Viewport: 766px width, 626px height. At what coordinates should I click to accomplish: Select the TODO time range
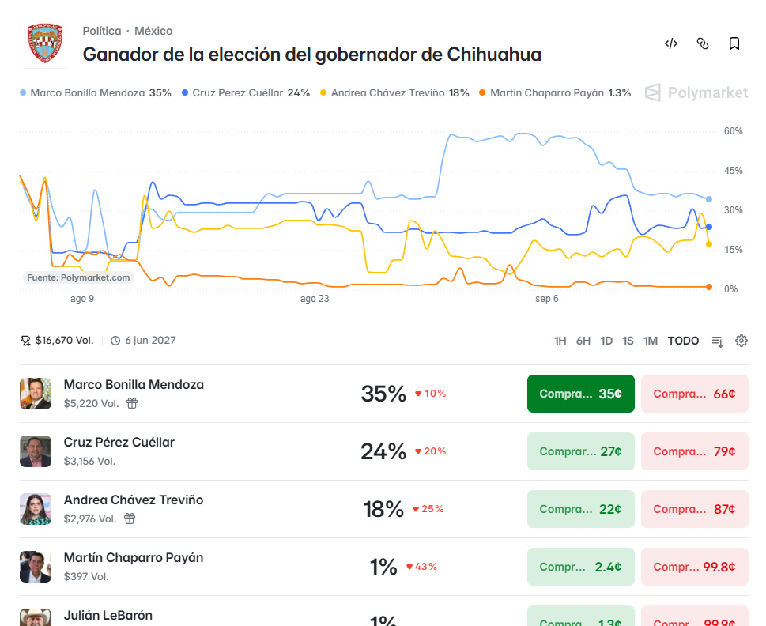[683, 341]
